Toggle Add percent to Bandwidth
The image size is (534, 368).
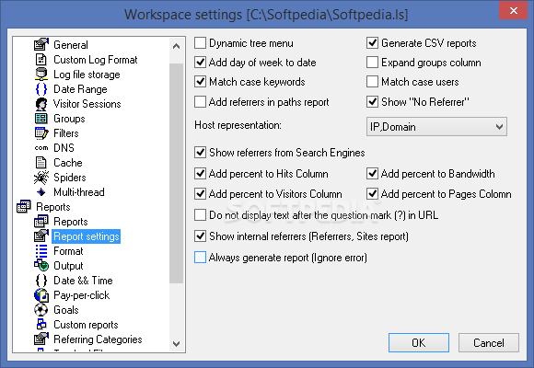372,174
